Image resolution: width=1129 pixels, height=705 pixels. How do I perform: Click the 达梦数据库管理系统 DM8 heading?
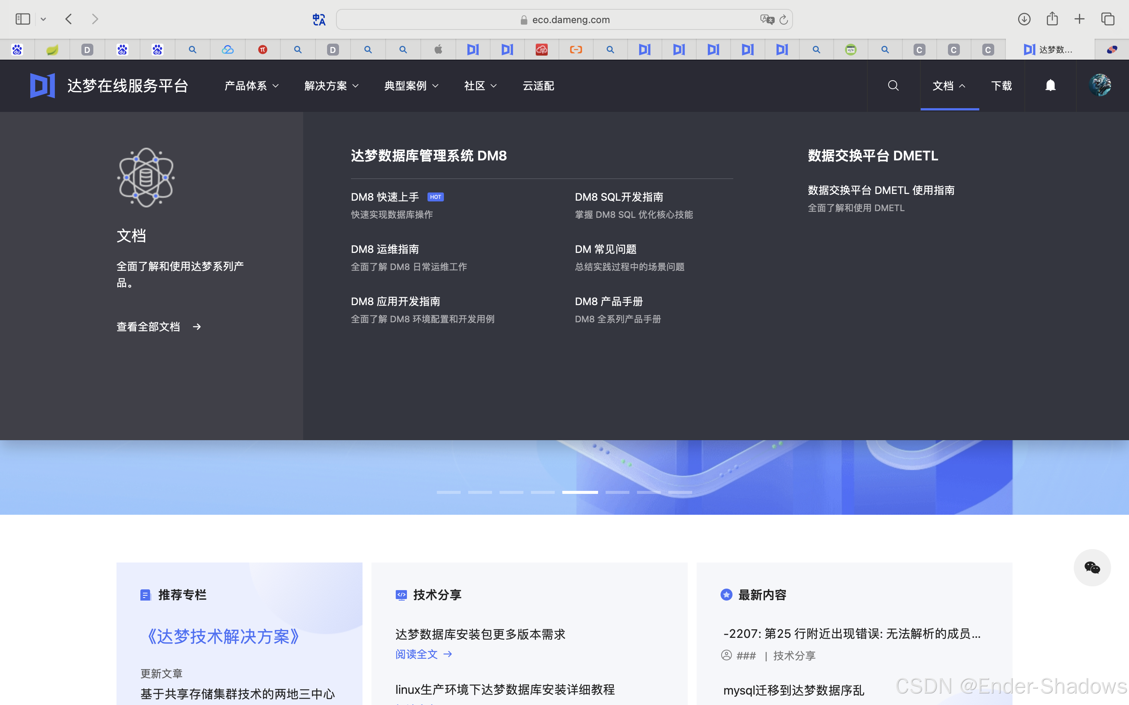click(429, 155)
